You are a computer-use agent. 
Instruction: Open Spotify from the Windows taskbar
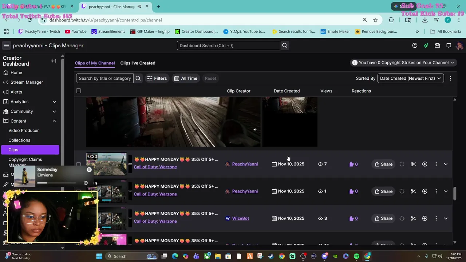pyautogui.click(x=356, y=256)
